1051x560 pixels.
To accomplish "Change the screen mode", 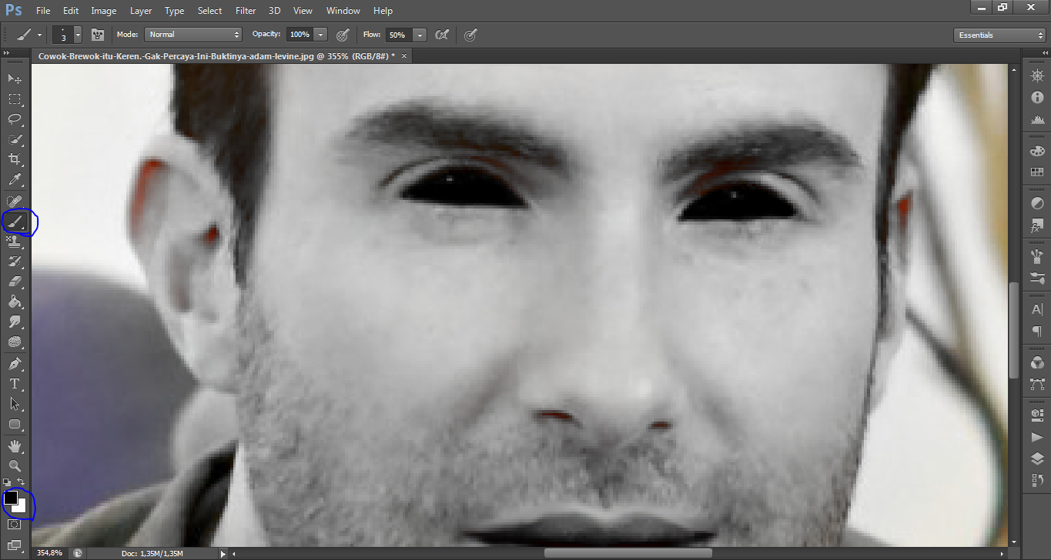I will [14, 545].
